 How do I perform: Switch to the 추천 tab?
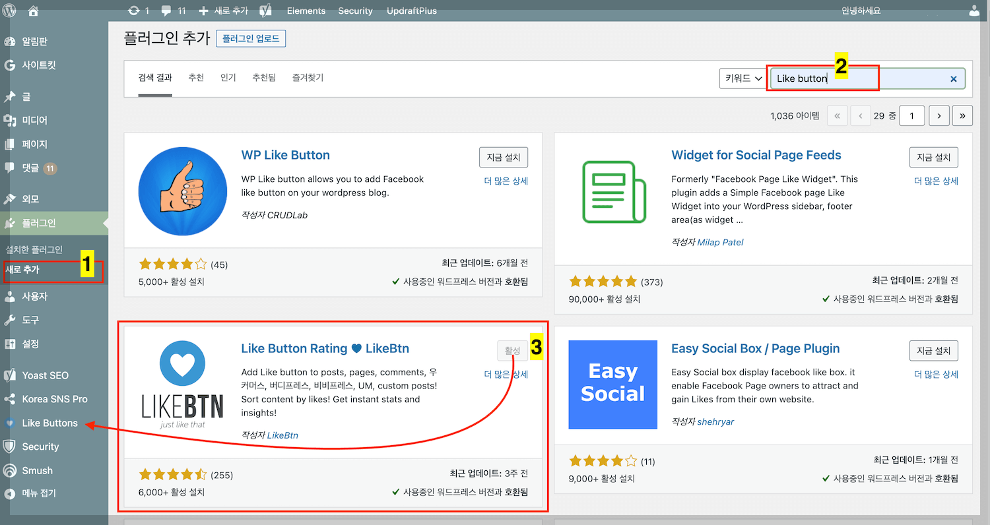(x=196, y=78)
